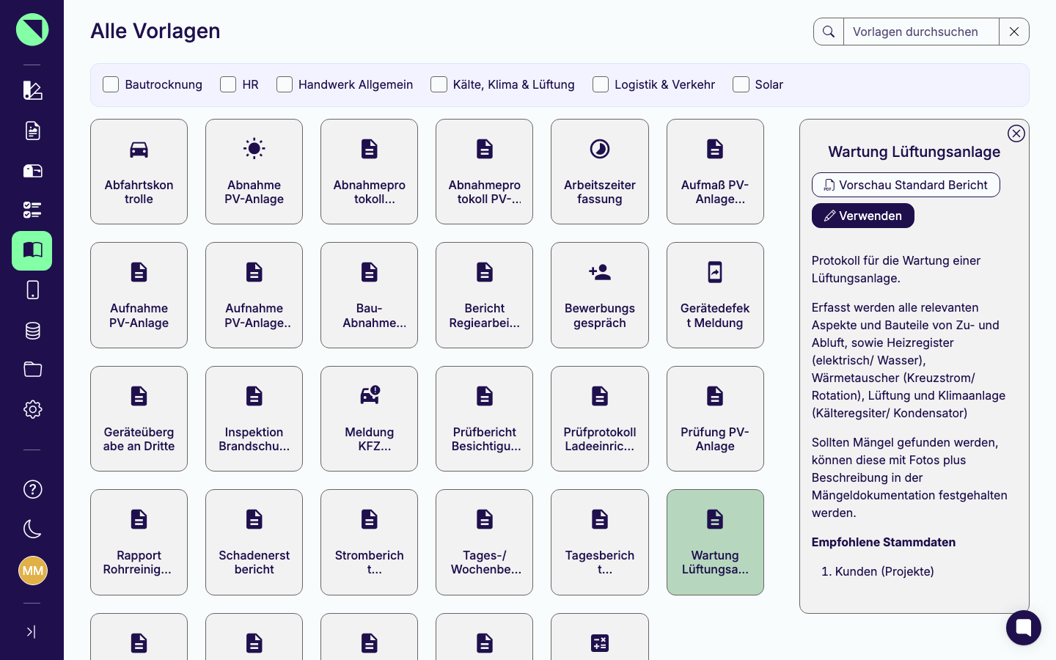Select the Bewerbungsgespräch template card
The image size is (1056, 660).
point(600,295)
